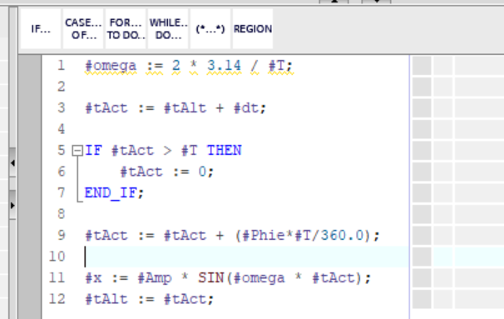The height and width of the screenshot is (319, 504).
Task: Insert a REGION block
Action: point(253,29)
